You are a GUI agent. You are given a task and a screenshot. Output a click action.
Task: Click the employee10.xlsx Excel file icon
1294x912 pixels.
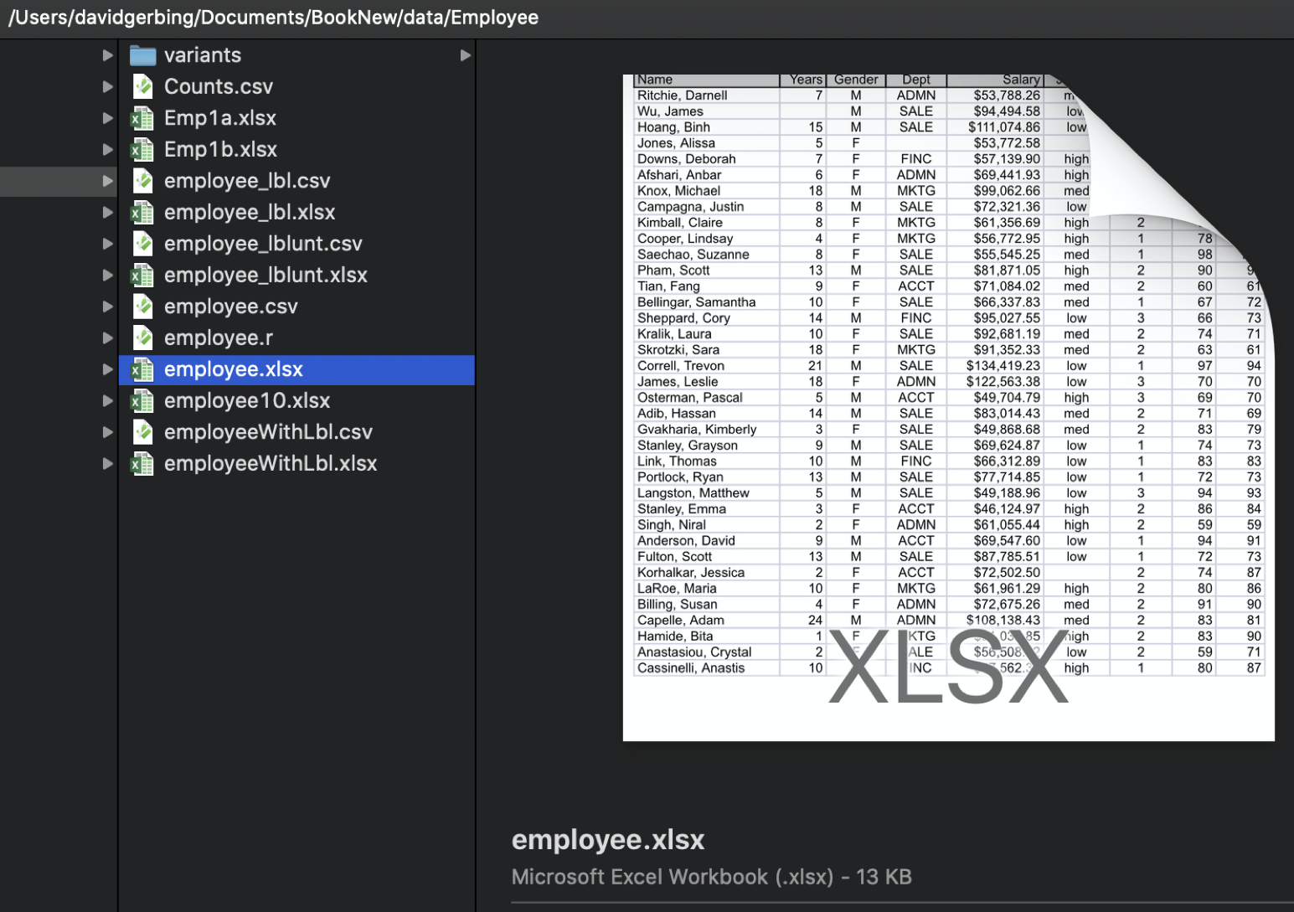142,401
